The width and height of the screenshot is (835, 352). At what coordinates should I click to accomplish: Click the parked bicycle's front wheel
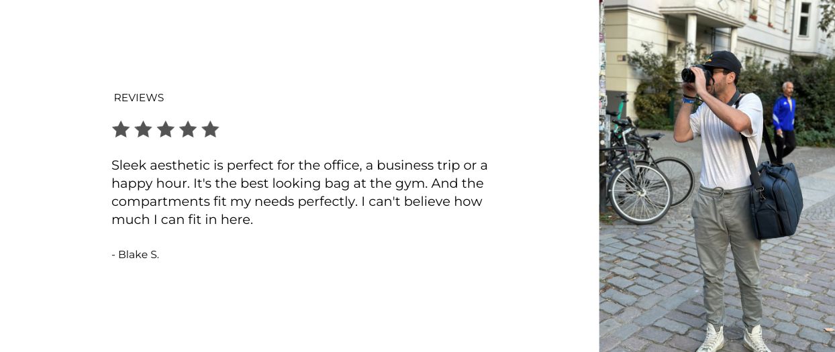coord(639,192)
